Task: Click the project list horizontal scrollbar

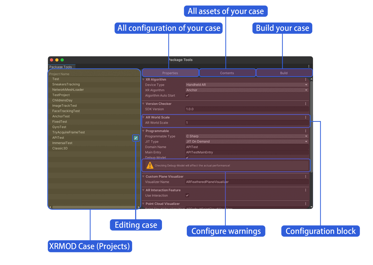Action: pos(94,207)
